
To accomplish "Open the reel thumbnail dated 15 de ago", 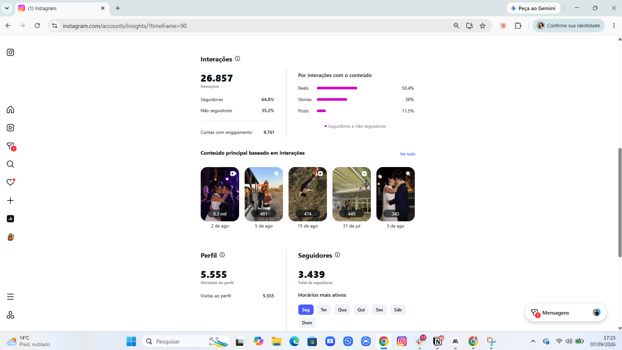I will pyautogui.click(x=308, y=194).
